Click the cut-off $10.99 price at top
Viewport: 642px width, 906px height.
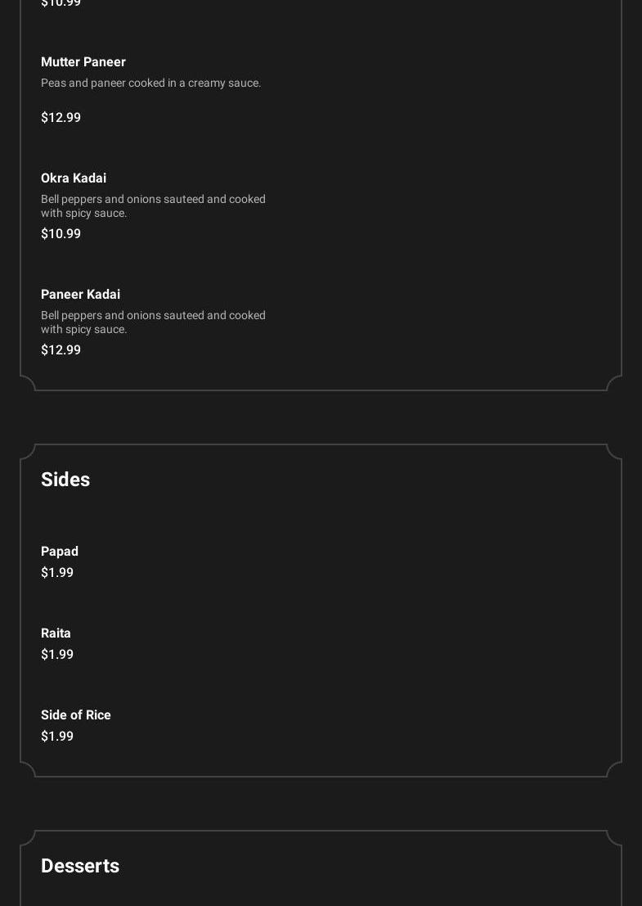(61, 4)
